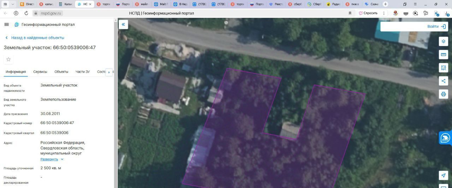Switch to the пнж в browser tab
Image resolution: width=452 pixels, height=188 pixels.
pyautogui.click(x=353, y=4)
